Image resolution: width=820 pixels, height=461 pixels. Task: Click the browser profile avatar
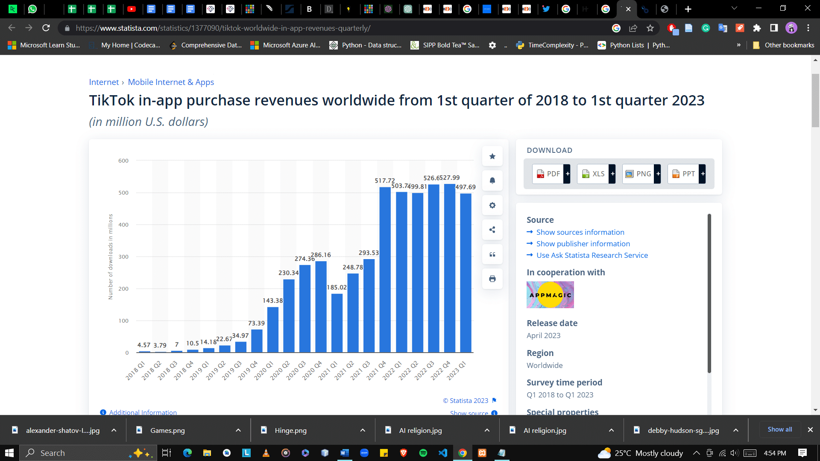[x=791, y=28]
